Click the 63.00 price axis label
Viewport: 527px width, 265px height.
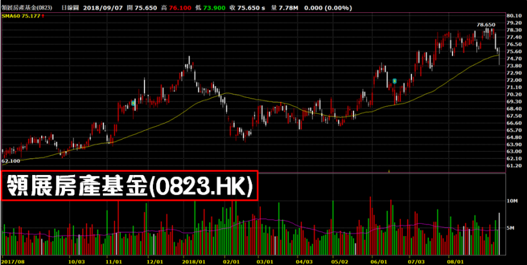tap(514, 151)
